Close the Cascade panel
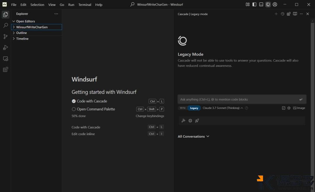315x192 pixels. [308, 14]
